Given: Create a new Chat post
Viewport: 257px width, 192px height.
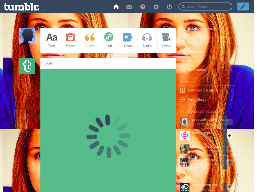Looking at the screenshot, I should tap(128, 40).
